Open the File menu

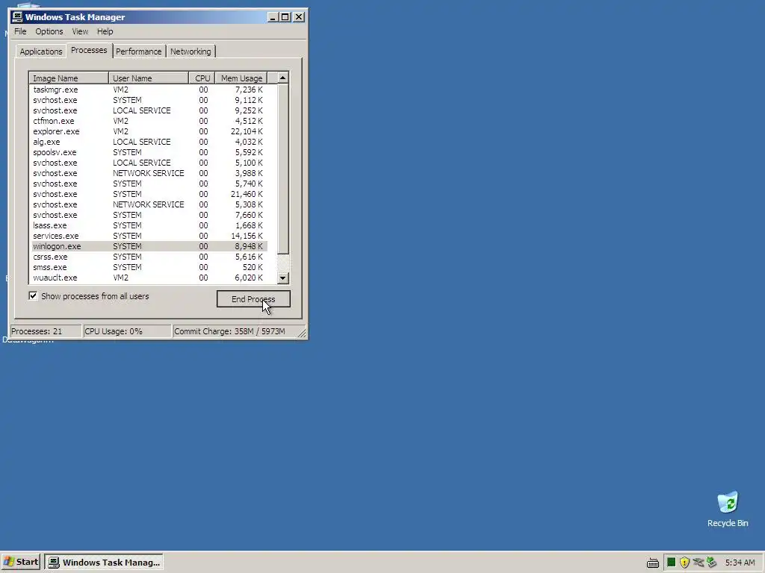coord(20,31)
